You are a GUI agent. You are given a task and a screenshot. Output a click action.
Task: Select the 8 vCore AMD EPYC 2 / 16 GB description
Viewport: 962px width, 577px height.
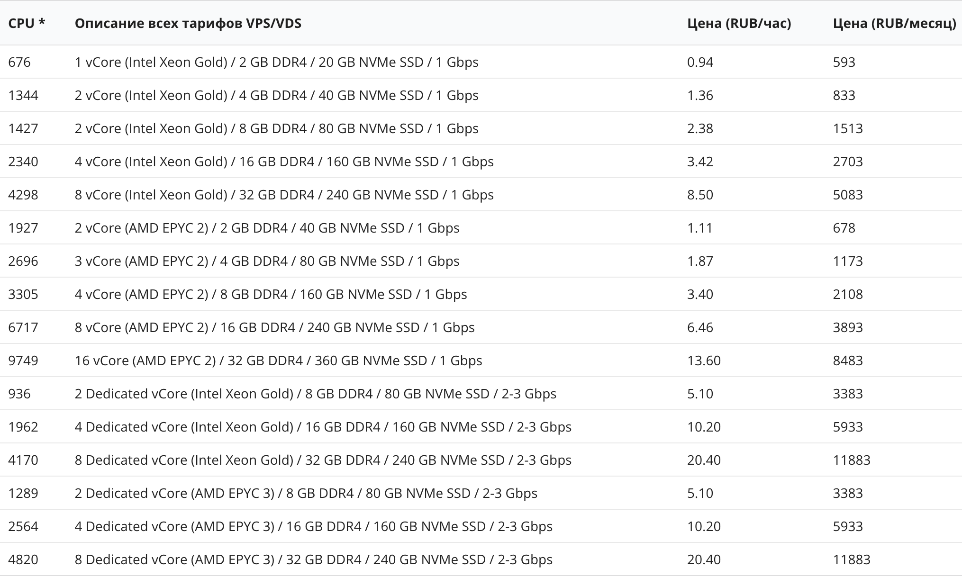[275, 327]
